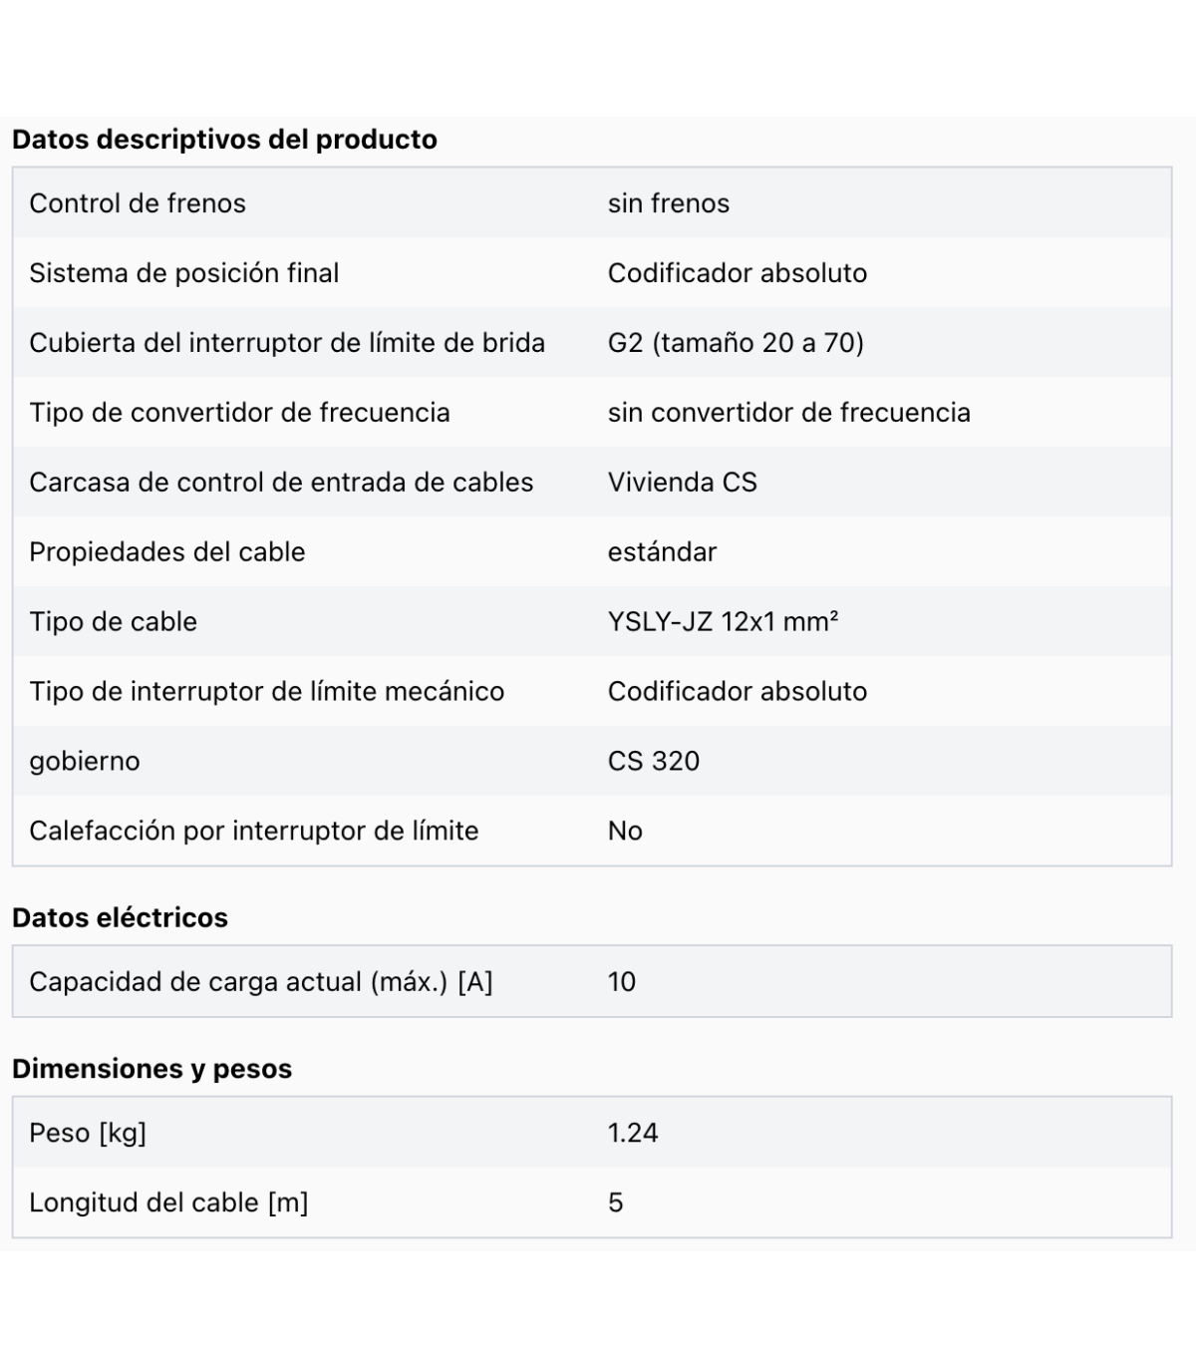The height and width of the screenshot is (1368, 1196).
Task: Select 'Tipo de interruptor de límite mecánico' label
Action: tap(267, 692)
